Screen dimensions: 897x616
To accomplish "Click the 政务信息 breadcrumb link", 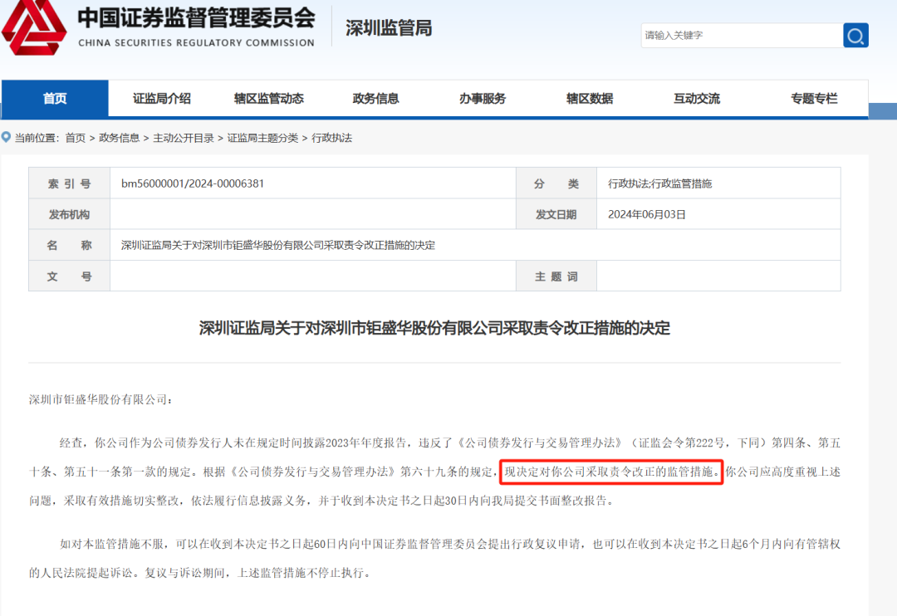I will 119,138.
